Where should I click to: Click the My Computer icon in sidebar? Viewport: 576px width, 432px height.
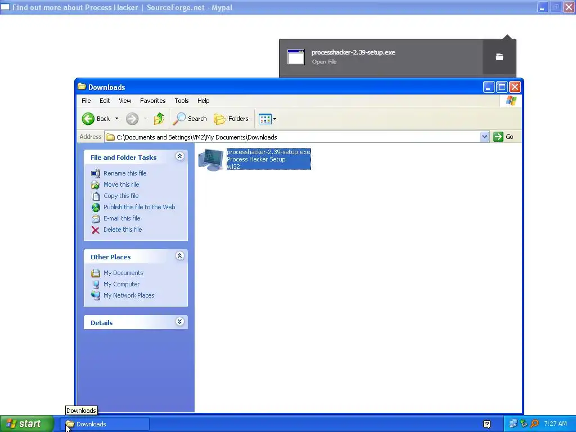click(x=96, y=284)
